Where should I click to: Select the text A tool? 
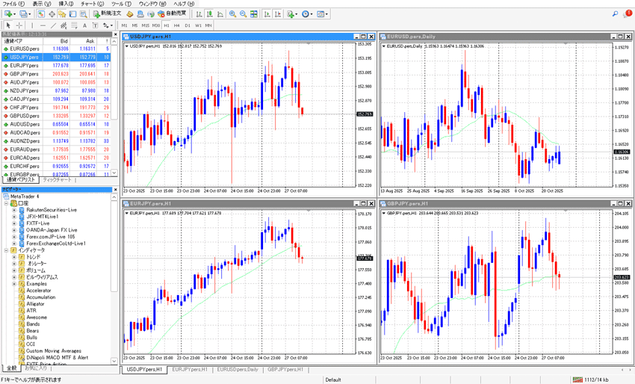point(84,25)
